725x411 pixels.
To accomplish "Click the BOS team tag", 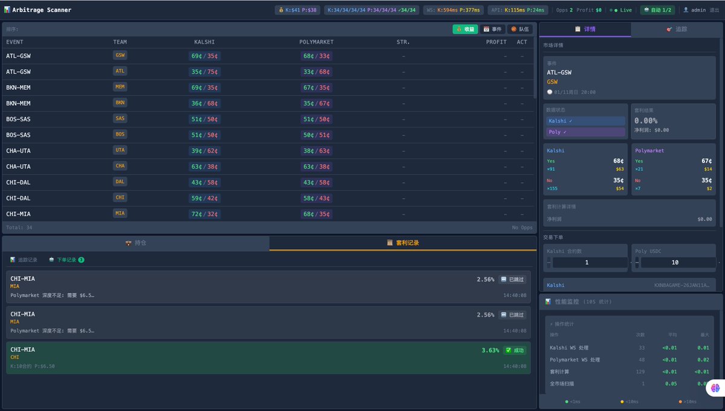I will click(120, 134).
